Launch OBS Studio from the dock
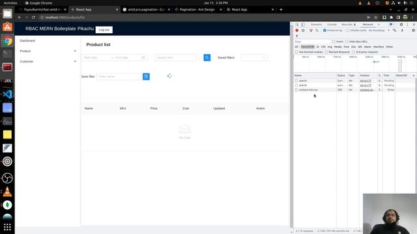This screenshot has width=417, height=234. pos(7,178)
